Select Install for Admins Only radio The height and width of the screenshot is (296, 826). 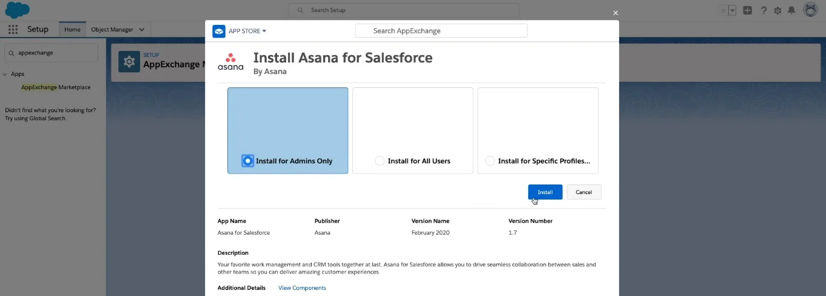coord(247,161)
